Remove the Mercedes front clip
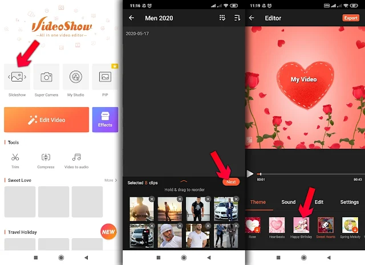Viewport: 365px width, 265px height. (152, 226)
